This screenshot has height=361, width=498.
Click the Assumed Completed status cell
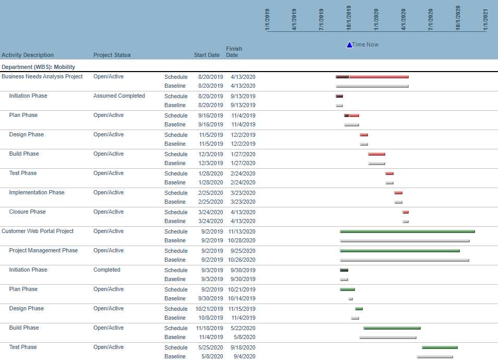(x=119, y=96)
